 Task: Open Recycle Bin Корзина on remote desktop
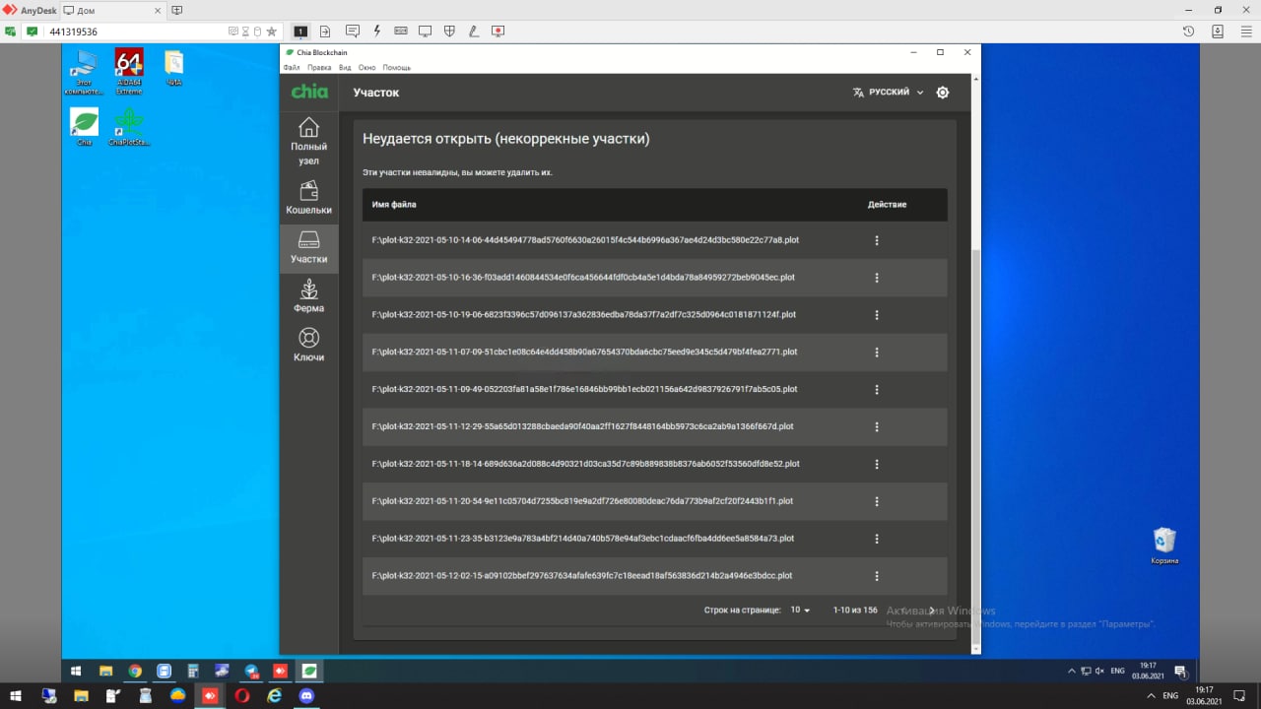point(1164,546)
